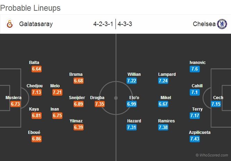231x161 pixels.
Task: Click Azpilicueta's 7.43 rating badge
Action: (195, 139)
